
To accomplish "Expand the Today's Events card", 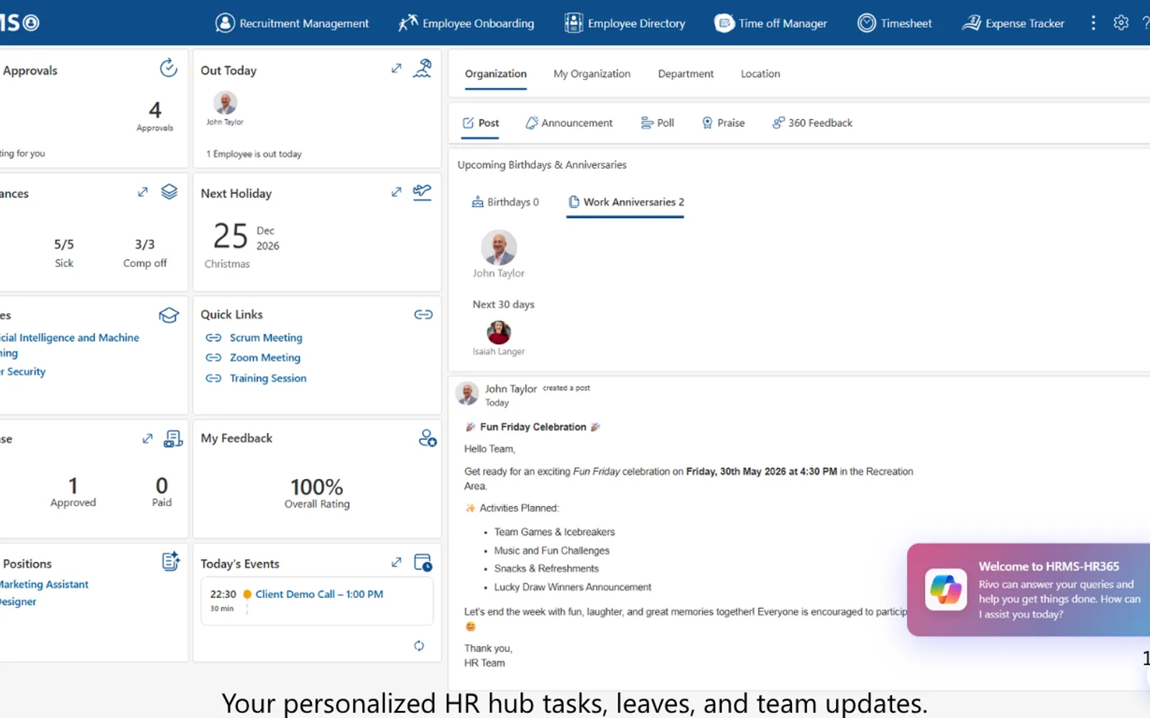I will click(x=396, y=562).
